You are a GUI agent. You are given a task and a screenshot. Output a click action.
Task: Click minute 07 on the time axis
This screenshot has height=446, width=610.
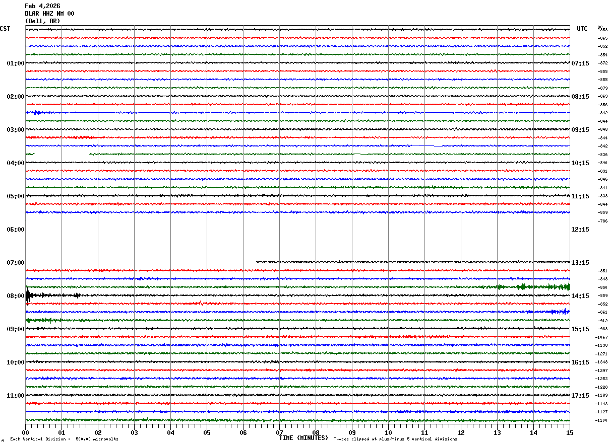coord(279,432)
